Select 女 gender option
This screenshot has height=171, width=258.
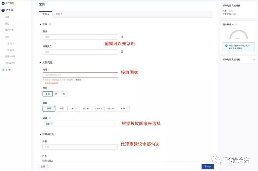(x=64, y=94)
